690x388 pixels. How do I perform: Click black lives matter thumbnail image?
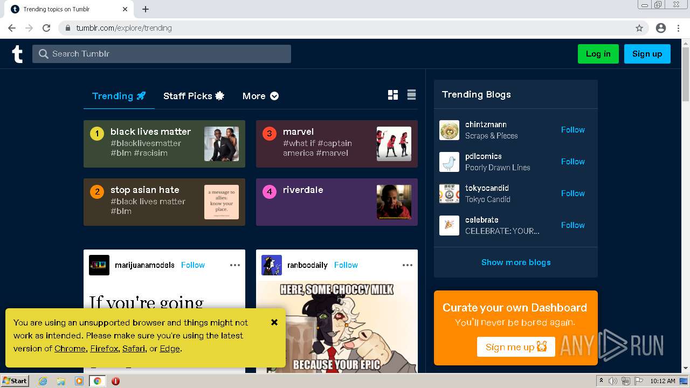click(222, 144)
